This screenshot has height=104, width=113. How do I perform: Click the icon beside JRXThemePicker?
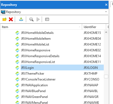[17, 74]
